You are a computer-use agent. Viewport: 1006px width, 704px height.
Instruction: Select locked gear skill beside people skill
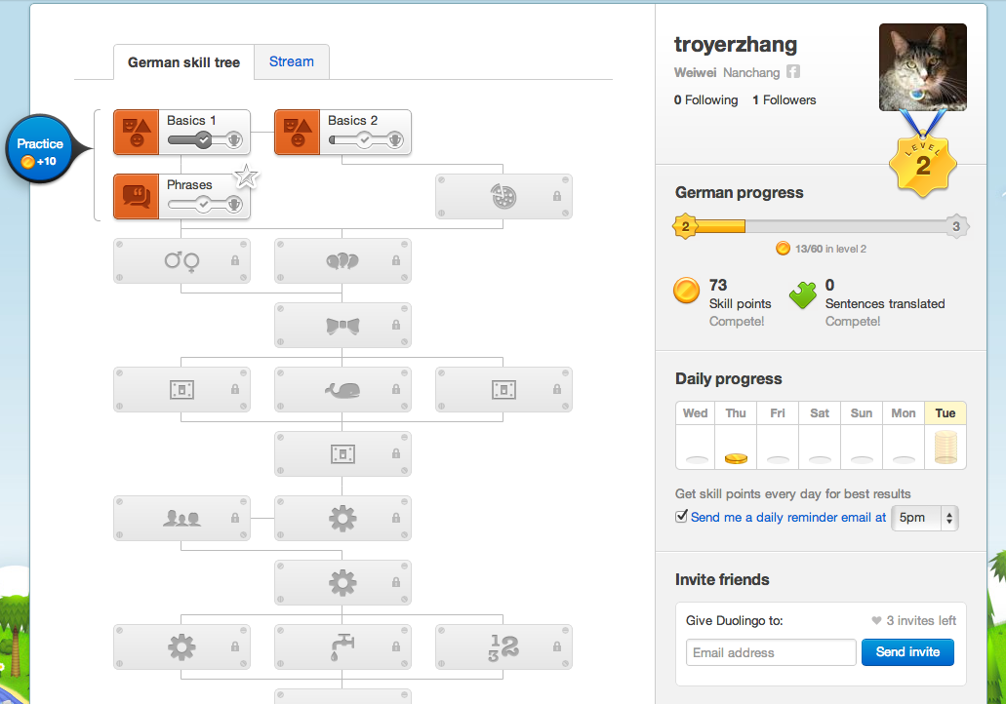[x=342, y=518]
